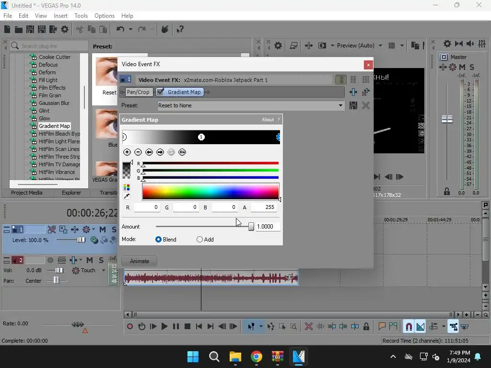Click the Master volume fader handle
Image resolution: width=491 pixels, height=368 pixels.
click(447, 119)
